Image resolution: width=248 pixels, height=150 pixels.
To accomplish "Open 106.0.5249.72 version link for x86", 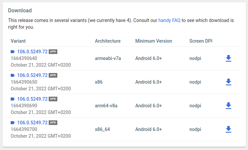I will [x=32, y=75].
